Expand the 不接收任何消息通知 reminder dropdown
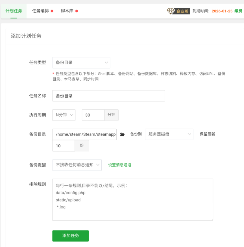 (x=77, y=165)
